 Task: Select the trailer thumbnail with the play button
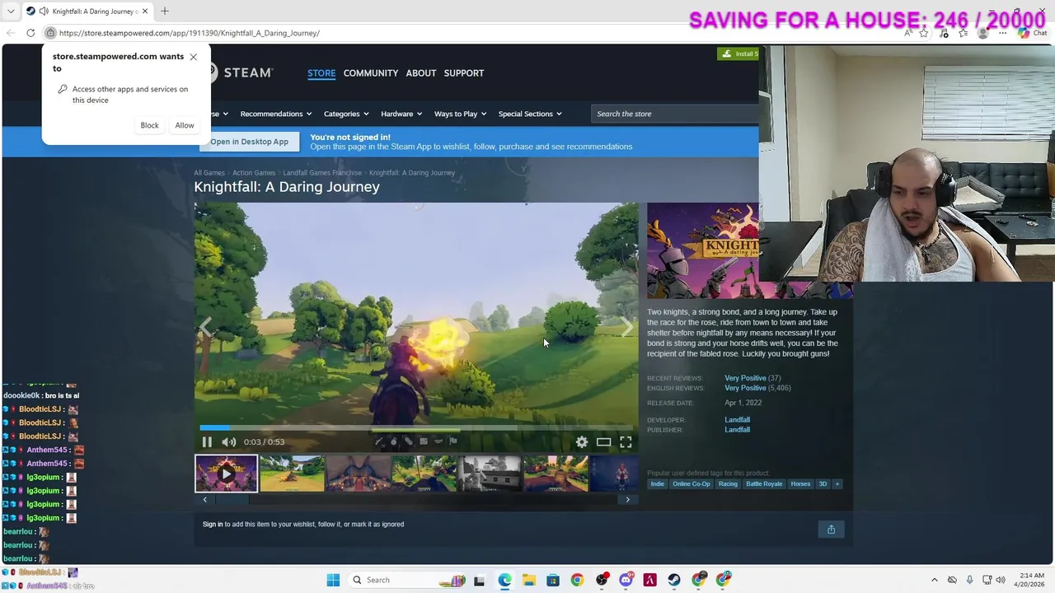click(x=226, y=474)
